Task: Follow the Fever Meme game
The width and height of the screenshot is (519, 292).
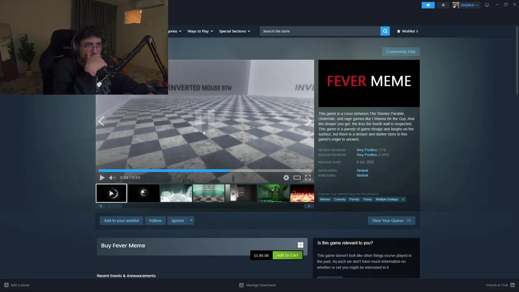Action: (x=155, y=221)
